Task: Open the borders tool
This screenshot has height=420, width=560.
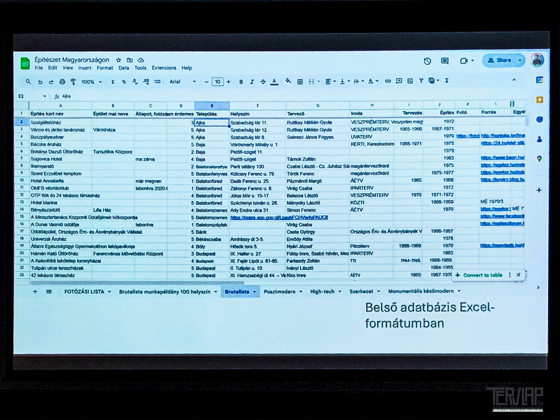Action: 300,81
